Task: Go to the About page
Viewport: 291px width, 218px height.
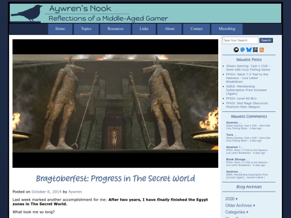Action: pos(169,29)
